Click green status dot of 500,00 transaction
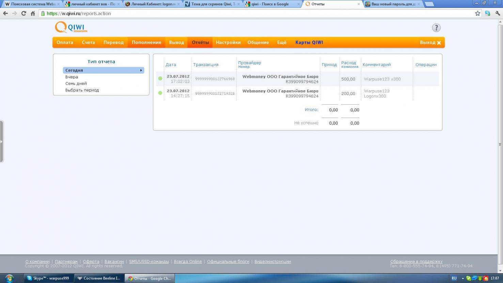503x283 pixels. 160,79
